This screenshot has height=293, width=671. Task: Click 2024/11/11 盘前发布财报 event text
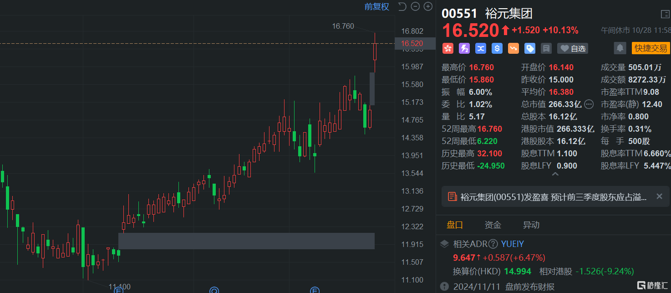point(504,287)
